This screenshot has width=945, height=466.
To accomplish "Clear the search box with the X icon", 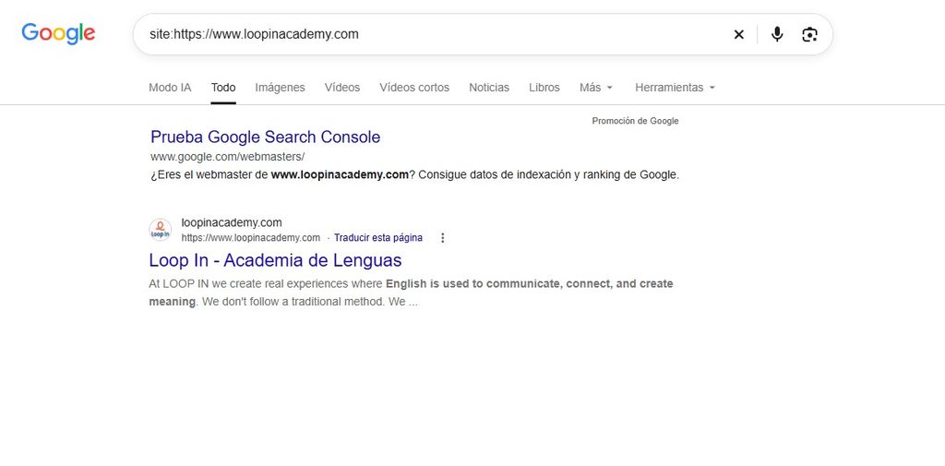I will click(x=738, y=34).
